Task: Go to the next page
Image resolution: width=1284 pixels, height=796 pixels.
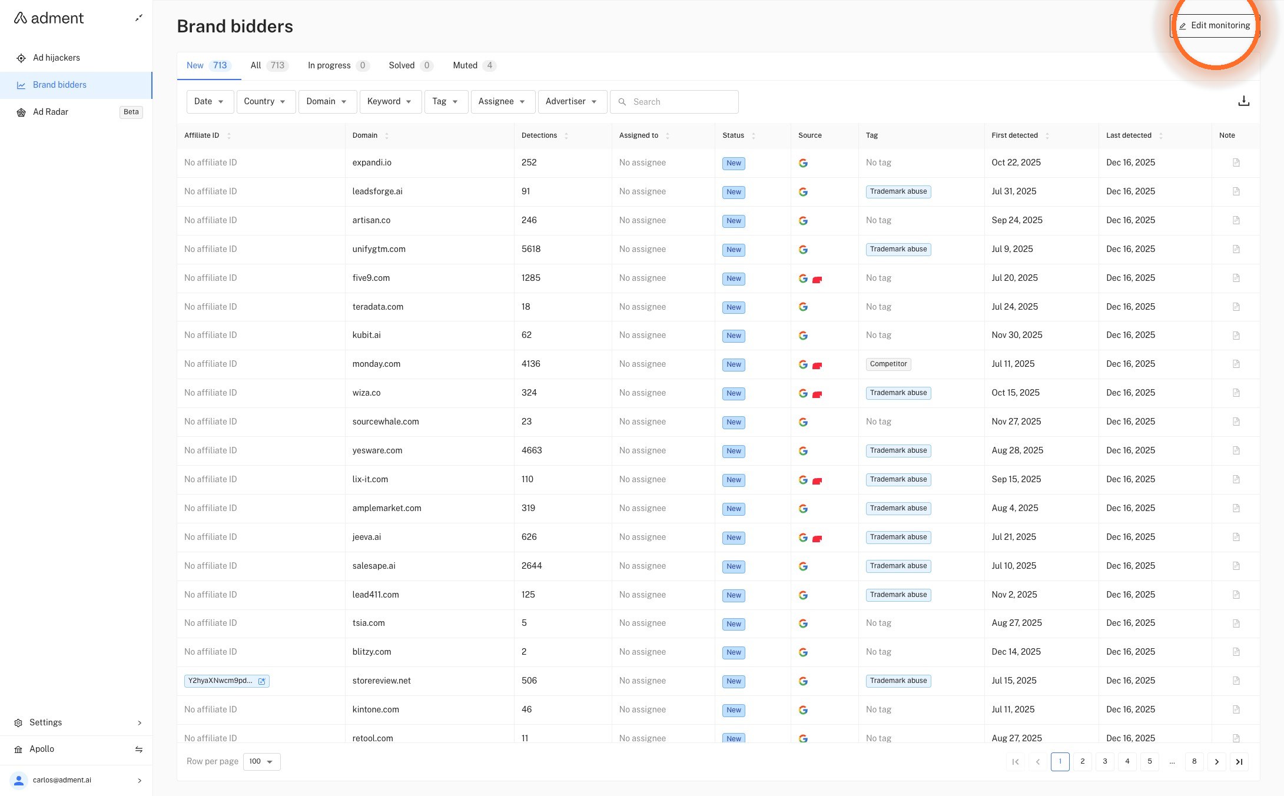Action: coord(1217,761)
